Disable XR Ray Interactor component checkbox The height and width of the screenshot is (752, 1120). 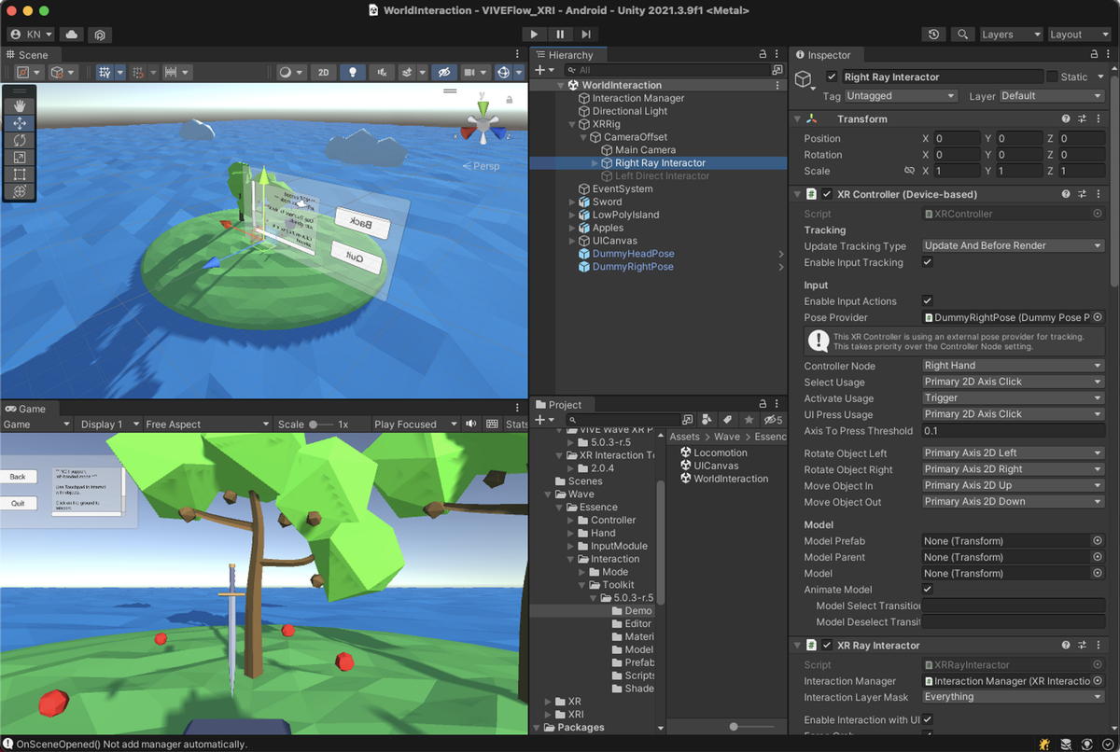pos(827,645)
